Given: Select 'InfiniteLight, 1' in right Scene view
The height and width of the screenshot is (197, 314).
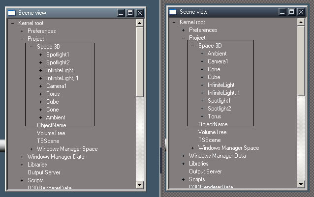Looking at the screenshot, I should (x=223, y=93).
